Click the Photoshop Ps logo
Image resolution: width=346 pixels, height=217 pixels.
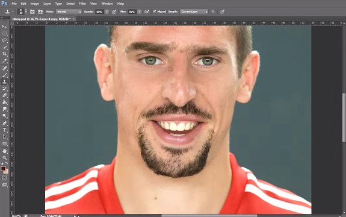(4, 3)
